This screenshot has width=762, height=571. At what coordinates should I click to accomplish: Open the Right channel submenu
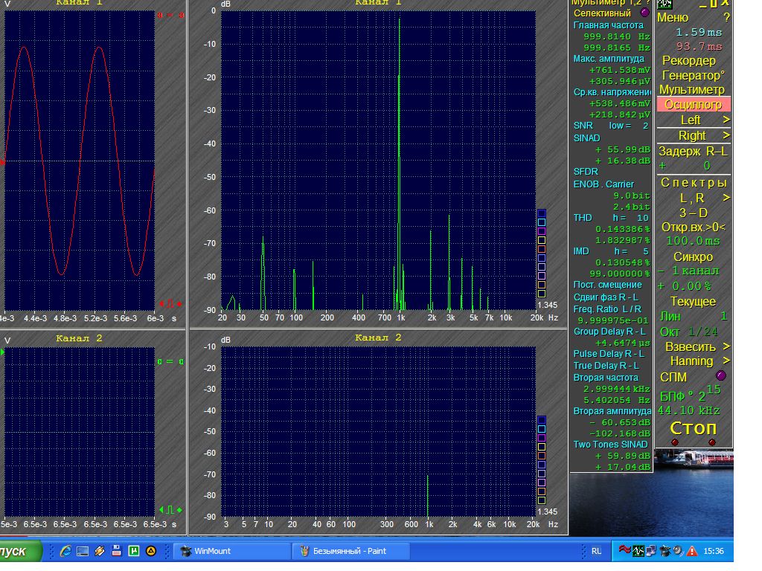tap(692, 135)
